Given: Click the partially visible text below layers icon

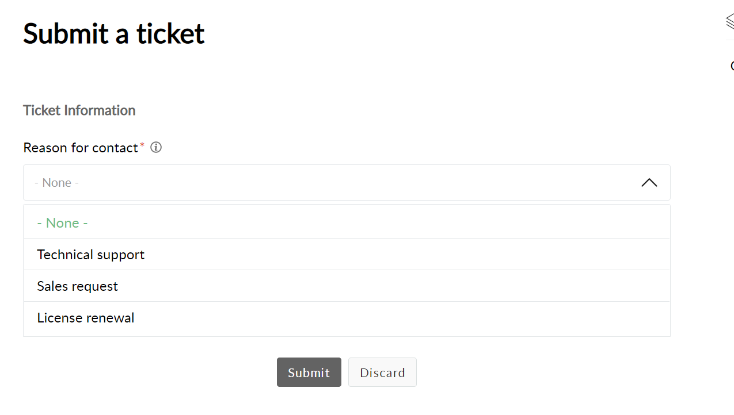Looking at the screenshot, I should [x=732, y=66].
